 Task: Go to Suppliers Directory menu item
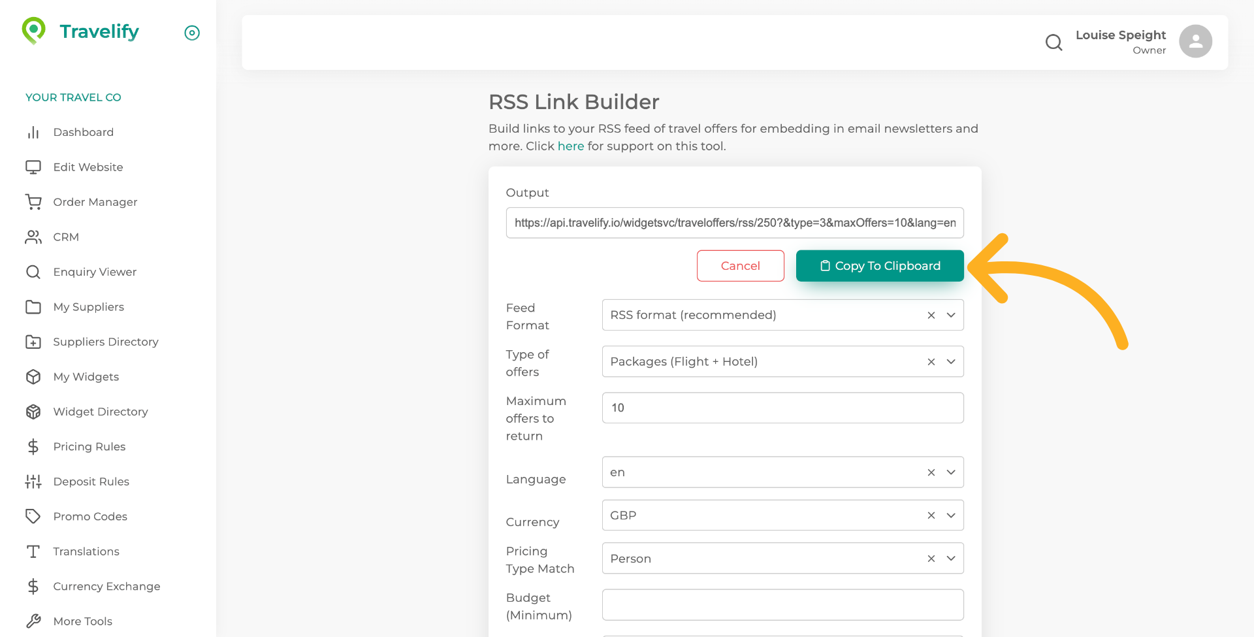pos(105,342)
